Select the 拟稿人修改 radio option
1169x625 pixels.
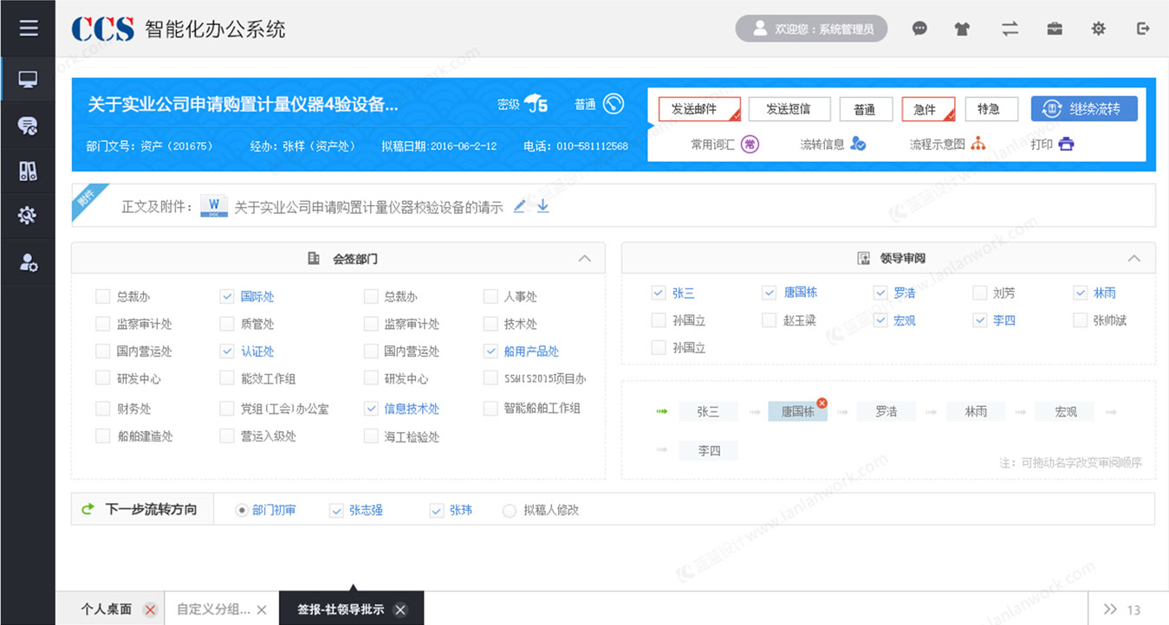(510, 510)
